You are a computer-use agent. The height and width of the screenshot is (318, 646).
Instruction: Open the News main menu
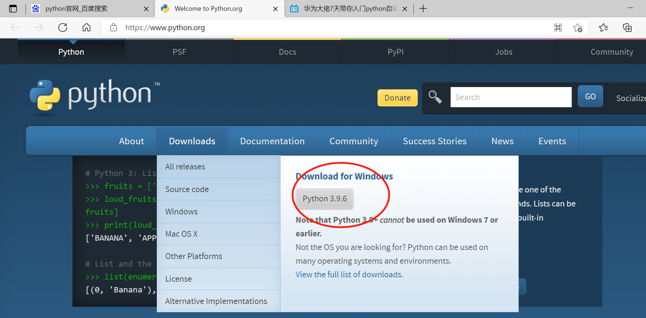pos(502,141)
